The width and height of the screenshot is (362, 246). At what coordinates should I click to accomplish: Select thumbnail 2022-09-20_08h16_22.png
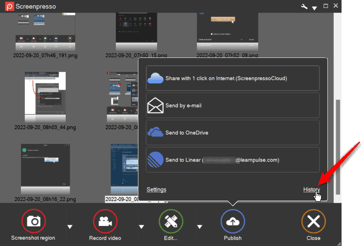pos(45,168)
